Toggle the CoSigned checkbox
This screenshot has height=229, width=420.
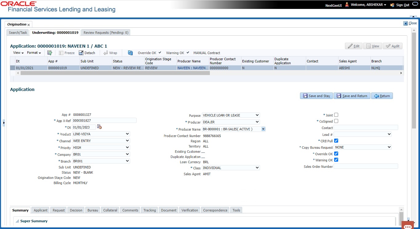tap(336, 121)
